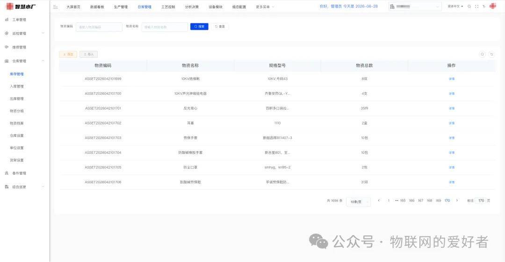Open 物资档案 in the sidebar
This screenshot has width=505, height=262.
(16, 123)
